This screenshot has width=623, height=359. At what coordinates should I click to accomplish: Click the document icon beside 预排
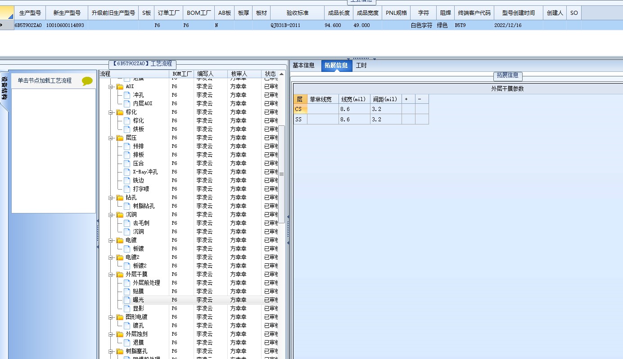tap(127, 146)
